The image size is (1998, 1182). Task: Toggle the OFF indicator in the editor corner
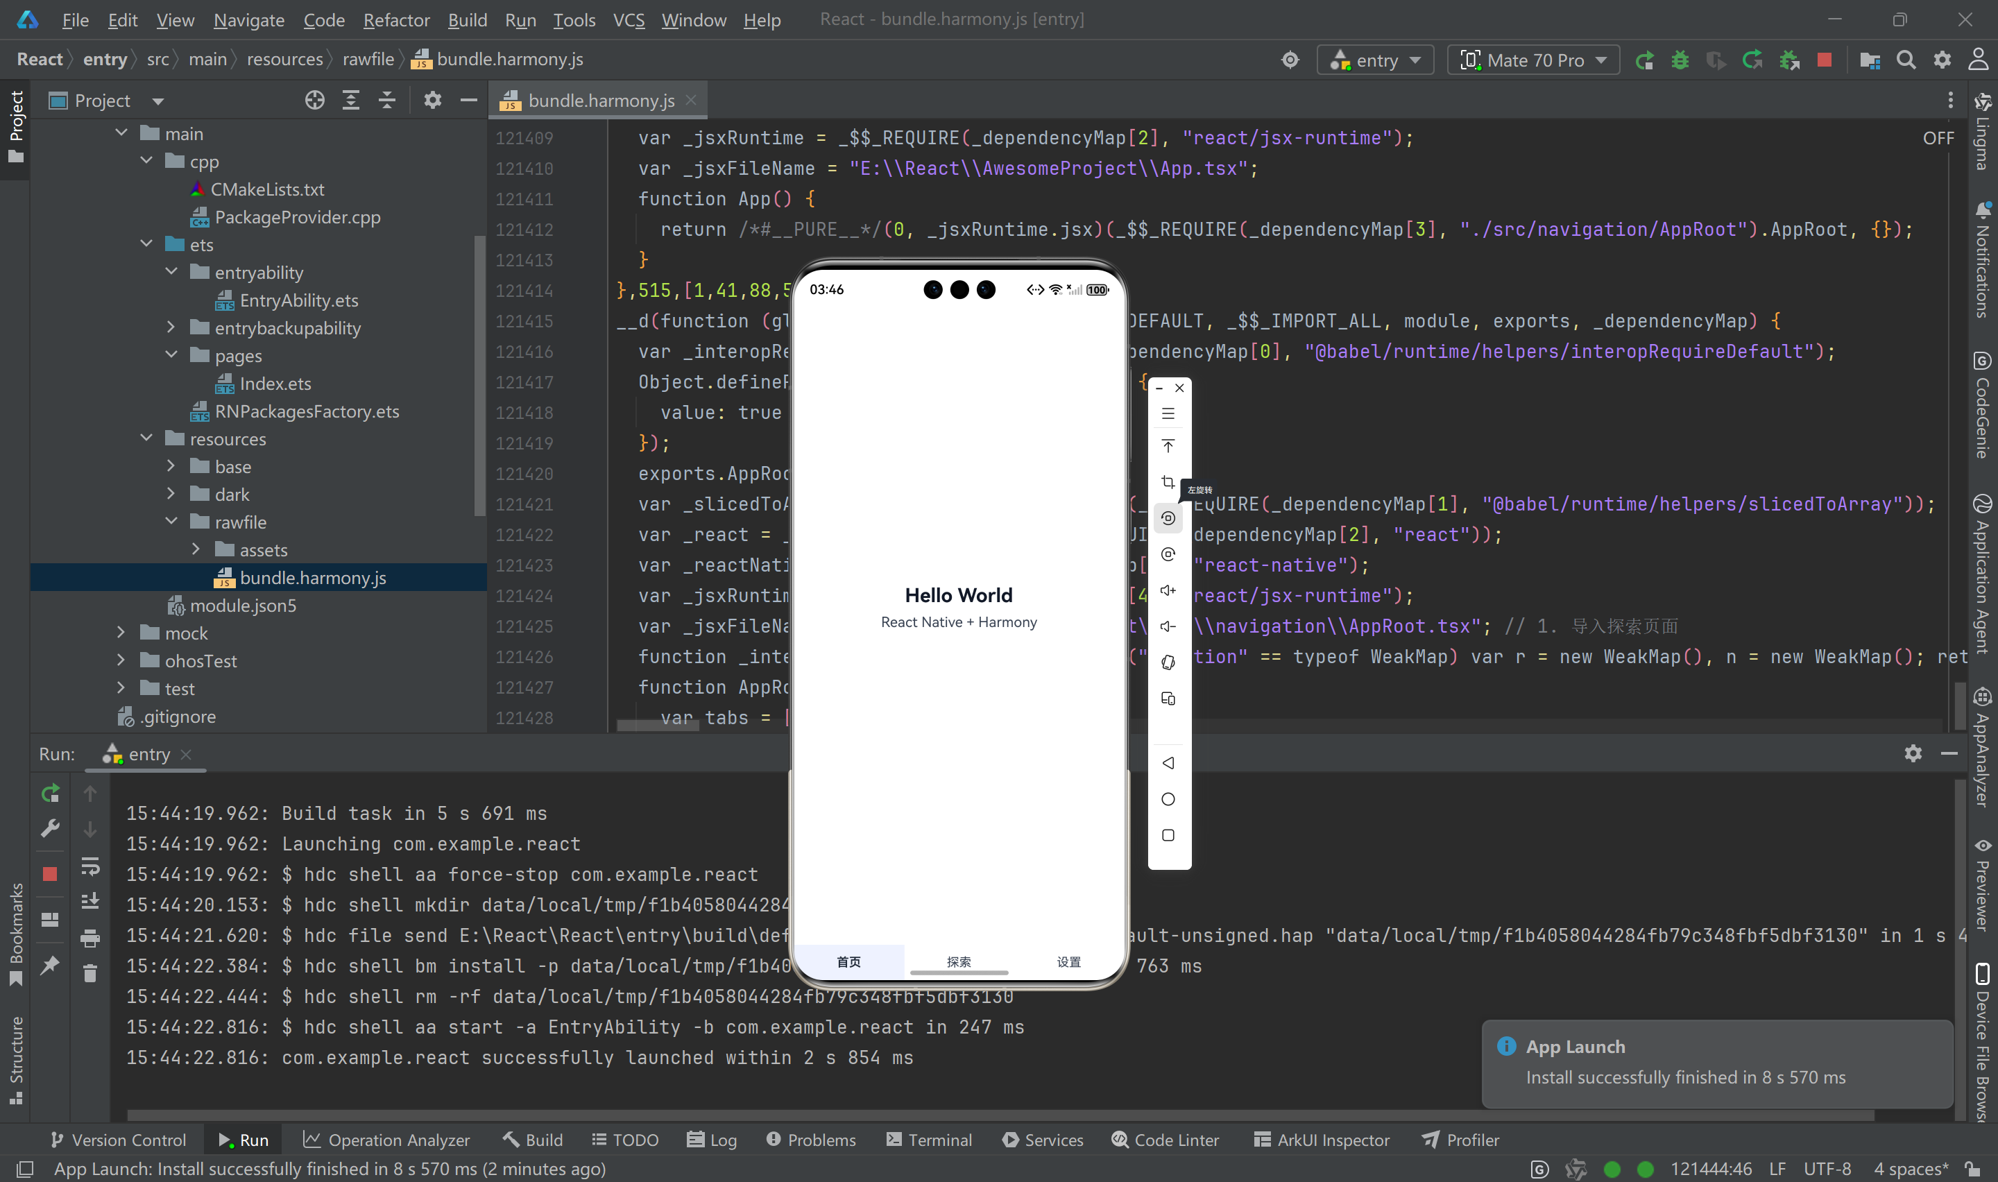click(1938, 138)
